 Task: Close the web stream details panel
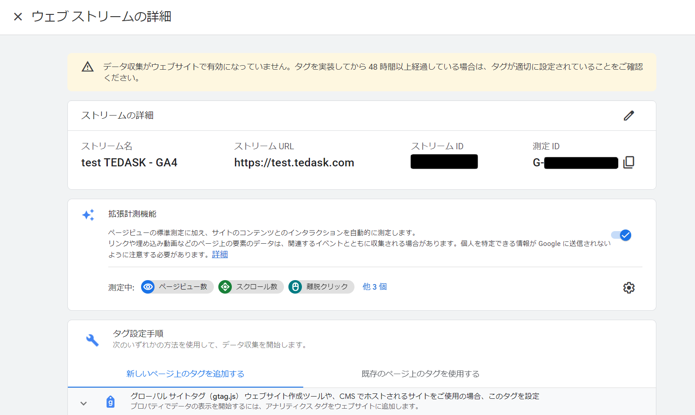[18, 17]
